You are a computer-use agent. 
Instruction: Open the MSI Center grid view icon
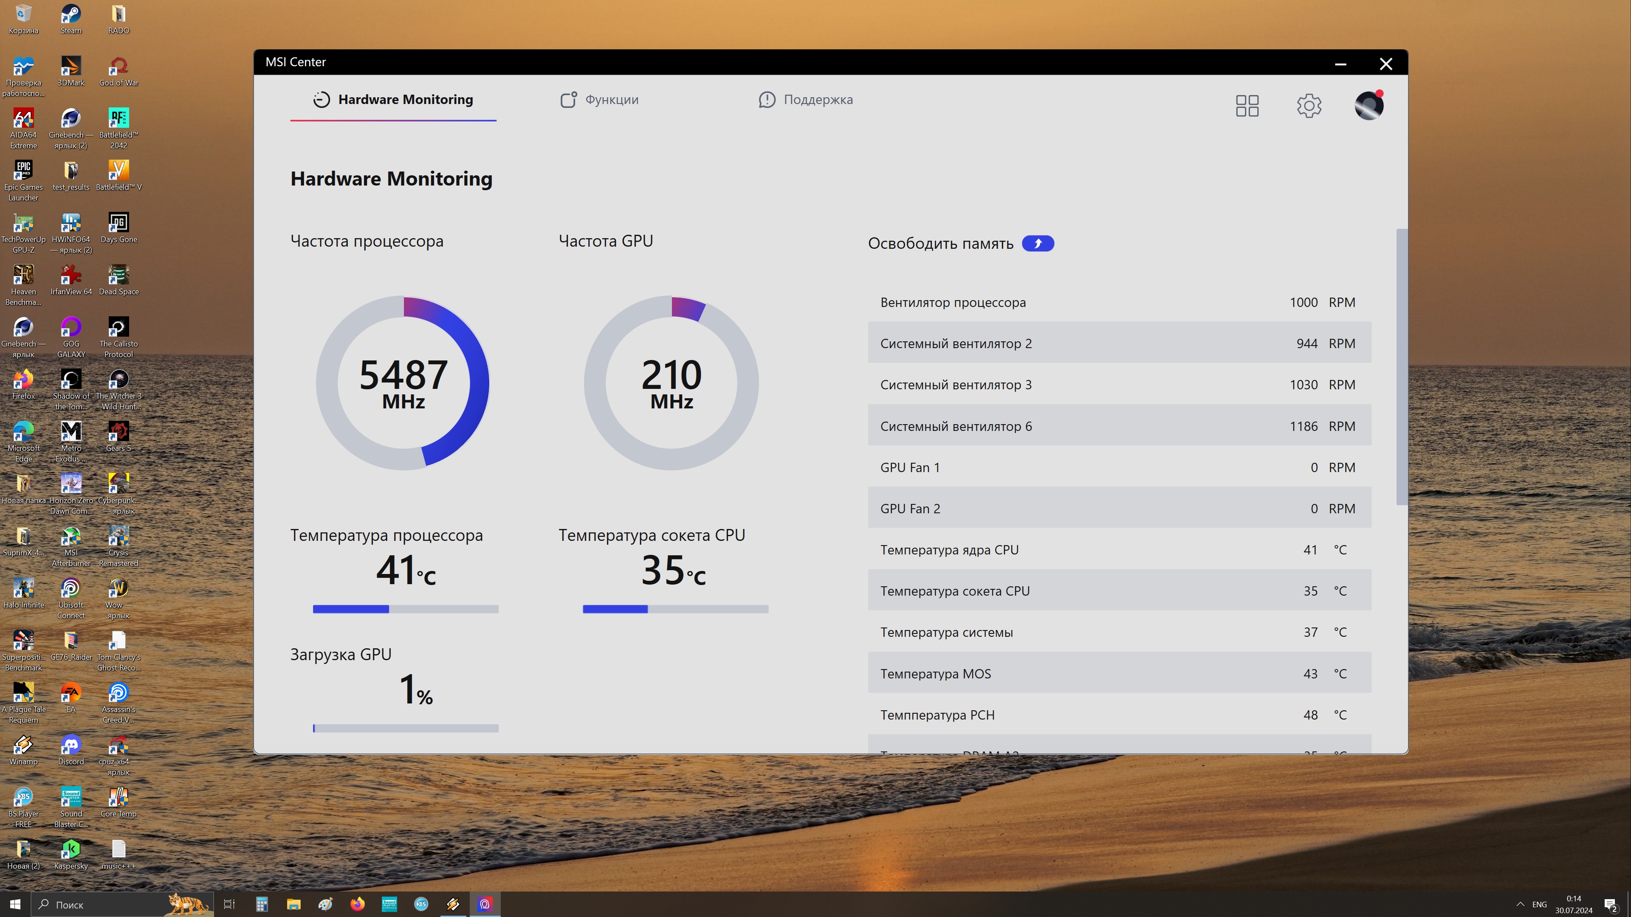(1247, 106)
